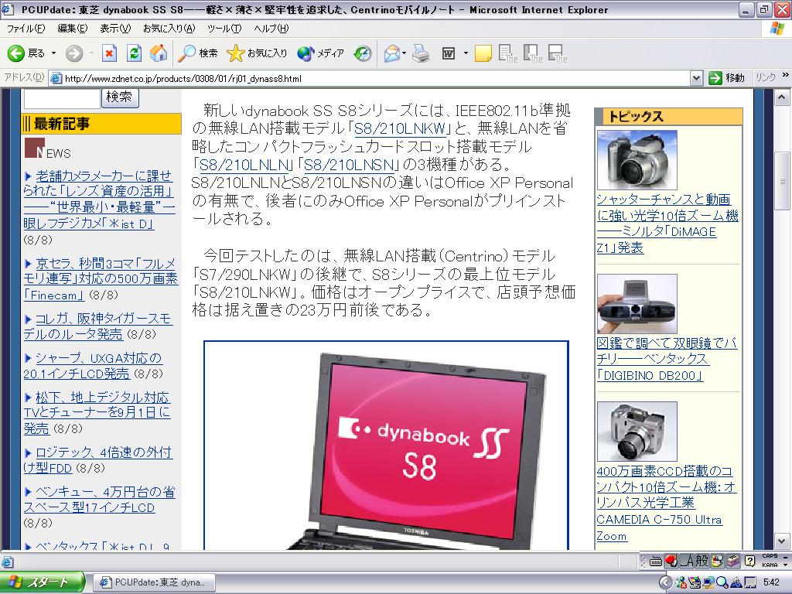Click the yellow note toolbar icon
The height and width of the screenshot is (594, 792).
pos(483,53)
